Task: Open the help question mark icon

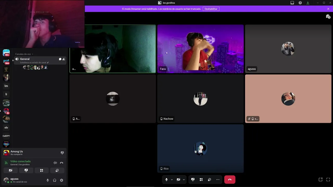Action: pyautogui.click(x=300, y=3)
